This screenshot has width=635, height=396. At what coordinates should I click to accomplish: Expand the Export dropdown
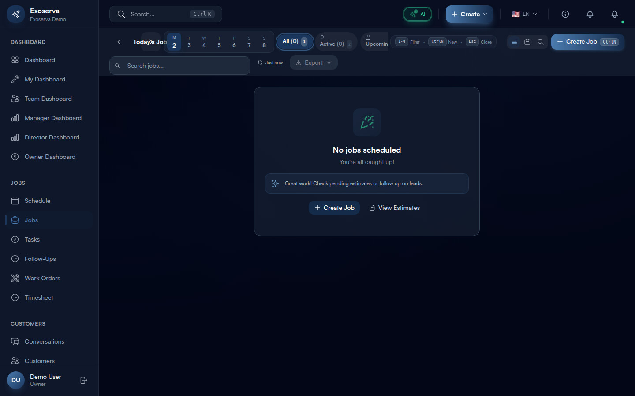(x=314, y=62)
